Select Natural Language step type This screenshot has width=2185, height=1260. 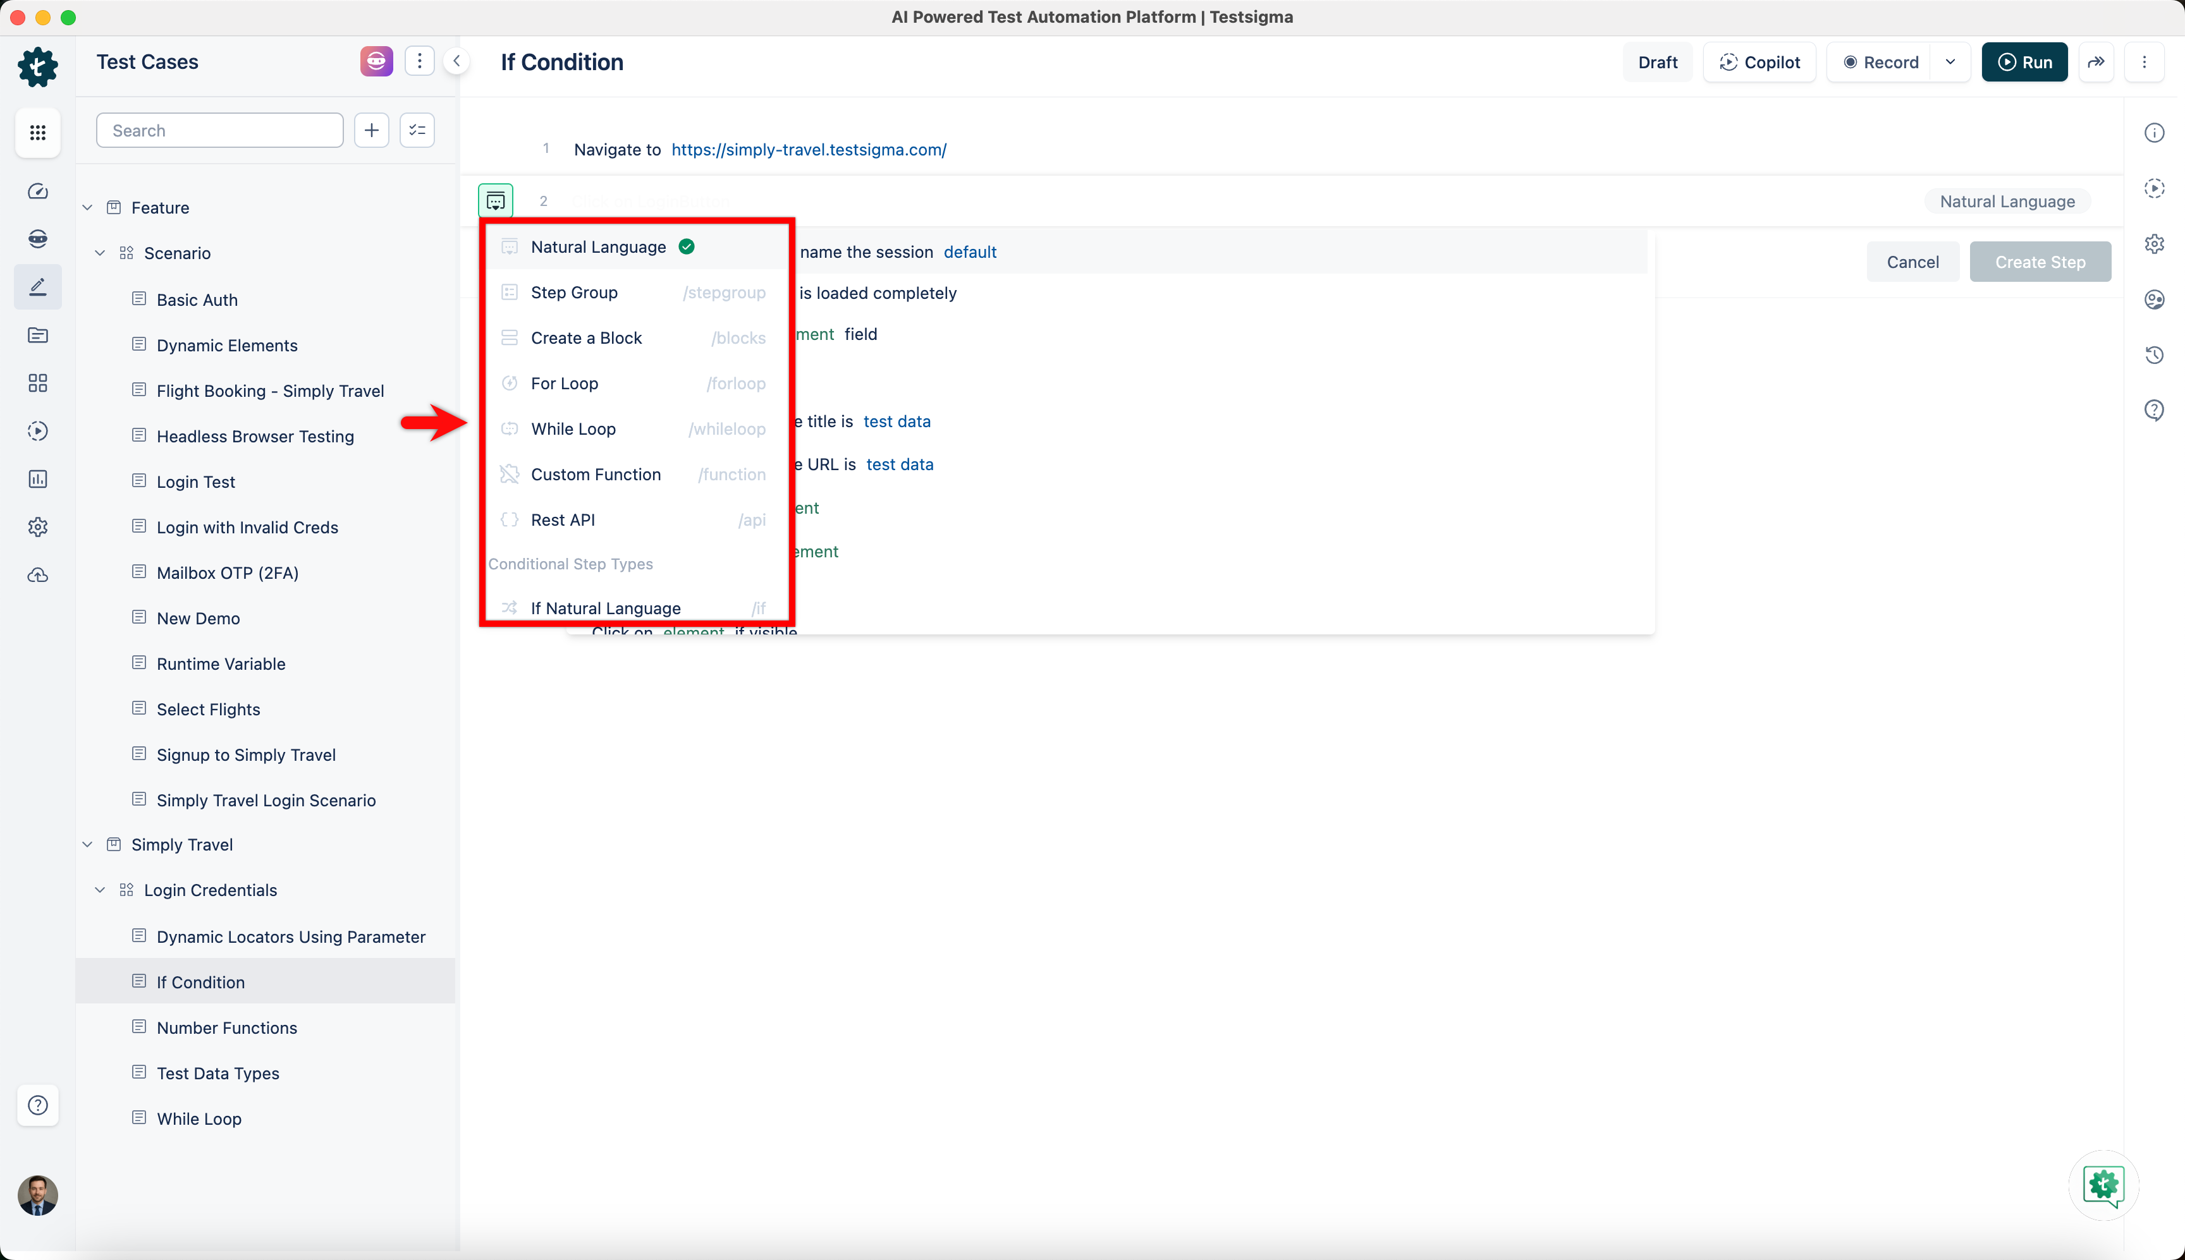[635, 246]
